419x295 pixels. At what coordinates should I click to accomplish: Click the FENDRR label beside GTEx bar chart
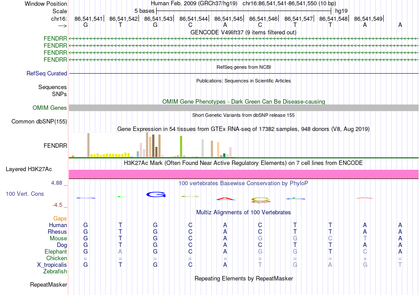(x=55, y=146)
